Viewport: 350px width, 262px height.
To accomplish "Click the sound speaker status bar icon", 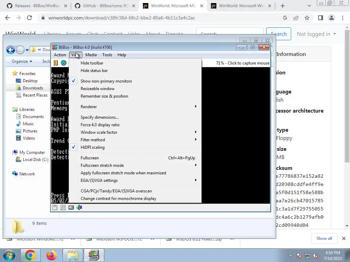I will 79,207.
